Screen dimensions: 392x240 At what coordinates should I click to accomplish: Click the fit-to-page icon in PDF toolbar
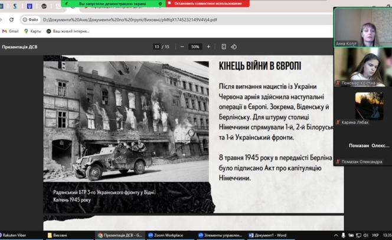click(x=224, y=47)
